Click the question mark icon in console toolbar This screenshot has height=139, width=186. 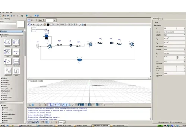43,122
